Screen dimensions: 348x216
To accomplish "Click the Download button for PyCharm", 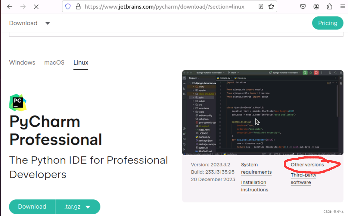I will [32, 207].
